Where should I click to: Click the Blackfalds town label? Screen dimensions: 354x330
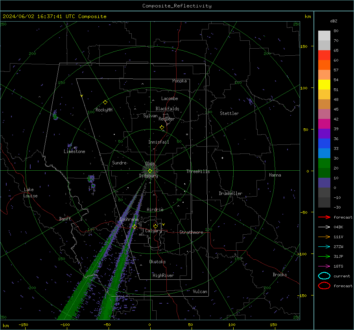point(167,109)
